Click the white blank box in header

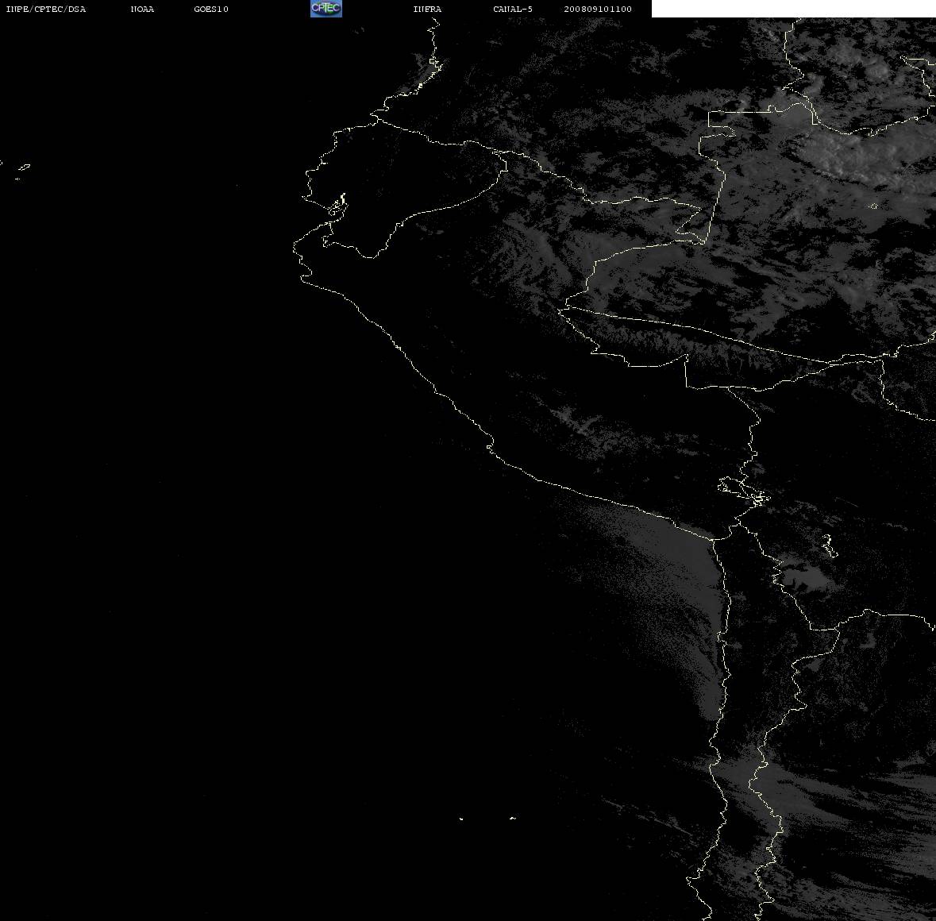pos(792,9)
